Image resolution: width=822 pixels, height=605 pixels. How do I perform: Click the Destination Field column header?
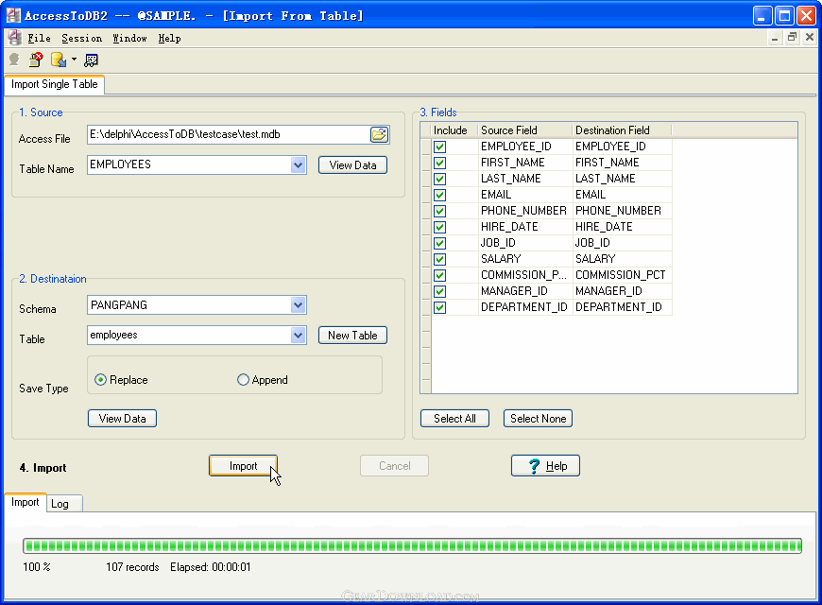622,130
